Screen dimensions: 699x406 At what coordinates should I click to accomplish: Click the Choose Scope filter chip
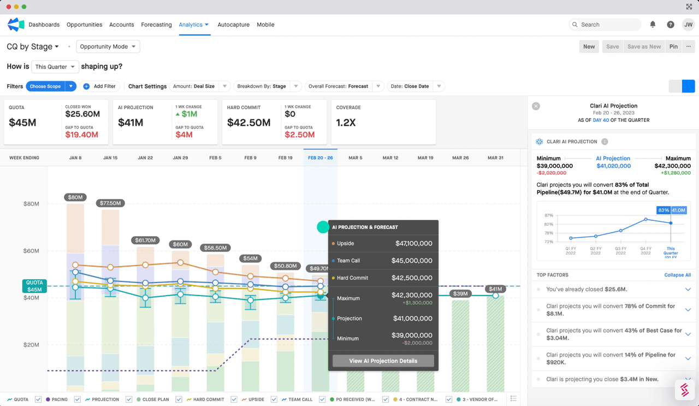pos(46,86)
